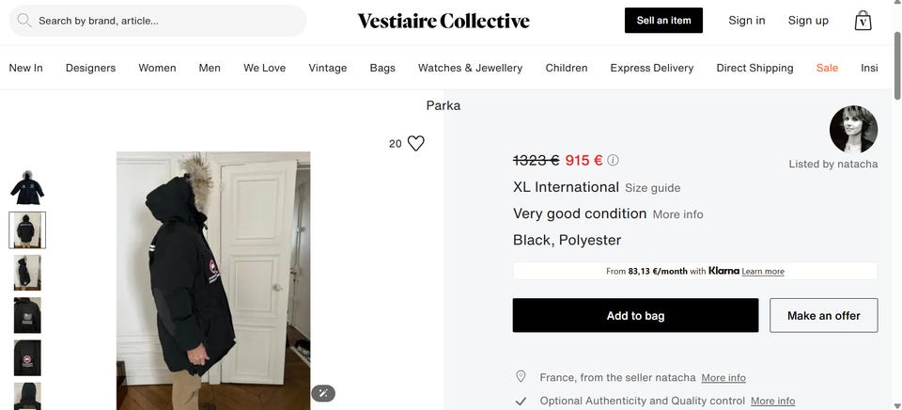Select the Sale menu item

827,68
